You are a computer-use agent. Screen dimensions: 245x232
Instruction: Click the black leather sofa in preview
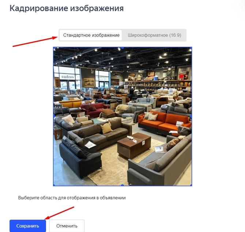80,158
